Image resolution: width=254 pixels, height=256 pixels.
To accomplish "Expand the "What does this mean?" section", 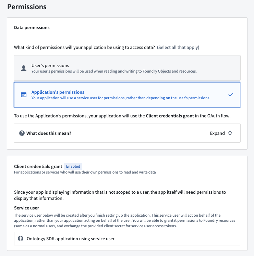I will [x=127, y=133].
